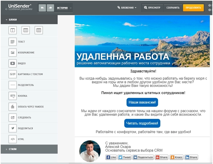Click the 'Работайте с комфортом' closing line
The width and height of the screenshot is (213, 164).
click(x=143, y=132)
